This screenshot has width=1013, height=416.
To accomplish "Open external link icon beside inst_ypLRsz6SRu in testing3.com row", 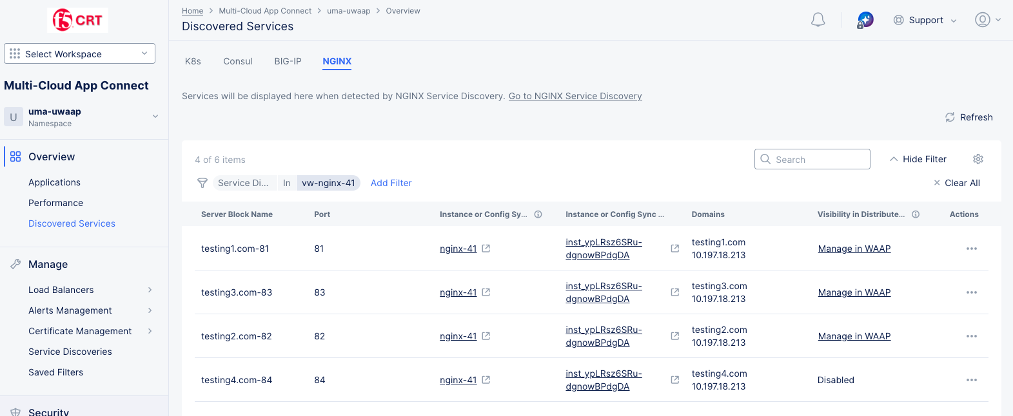I will coord(675,292).
